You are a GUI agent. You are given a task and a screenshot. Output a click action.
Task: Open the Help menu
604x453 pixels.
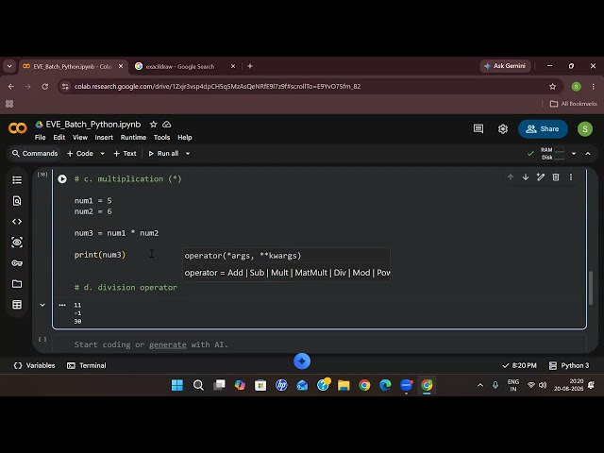[185, 138]
